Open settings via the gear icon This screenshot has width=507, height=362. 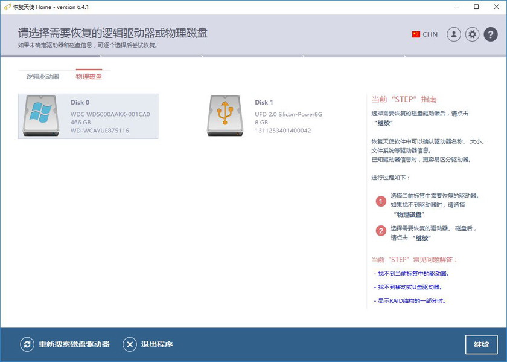point(472,34)
